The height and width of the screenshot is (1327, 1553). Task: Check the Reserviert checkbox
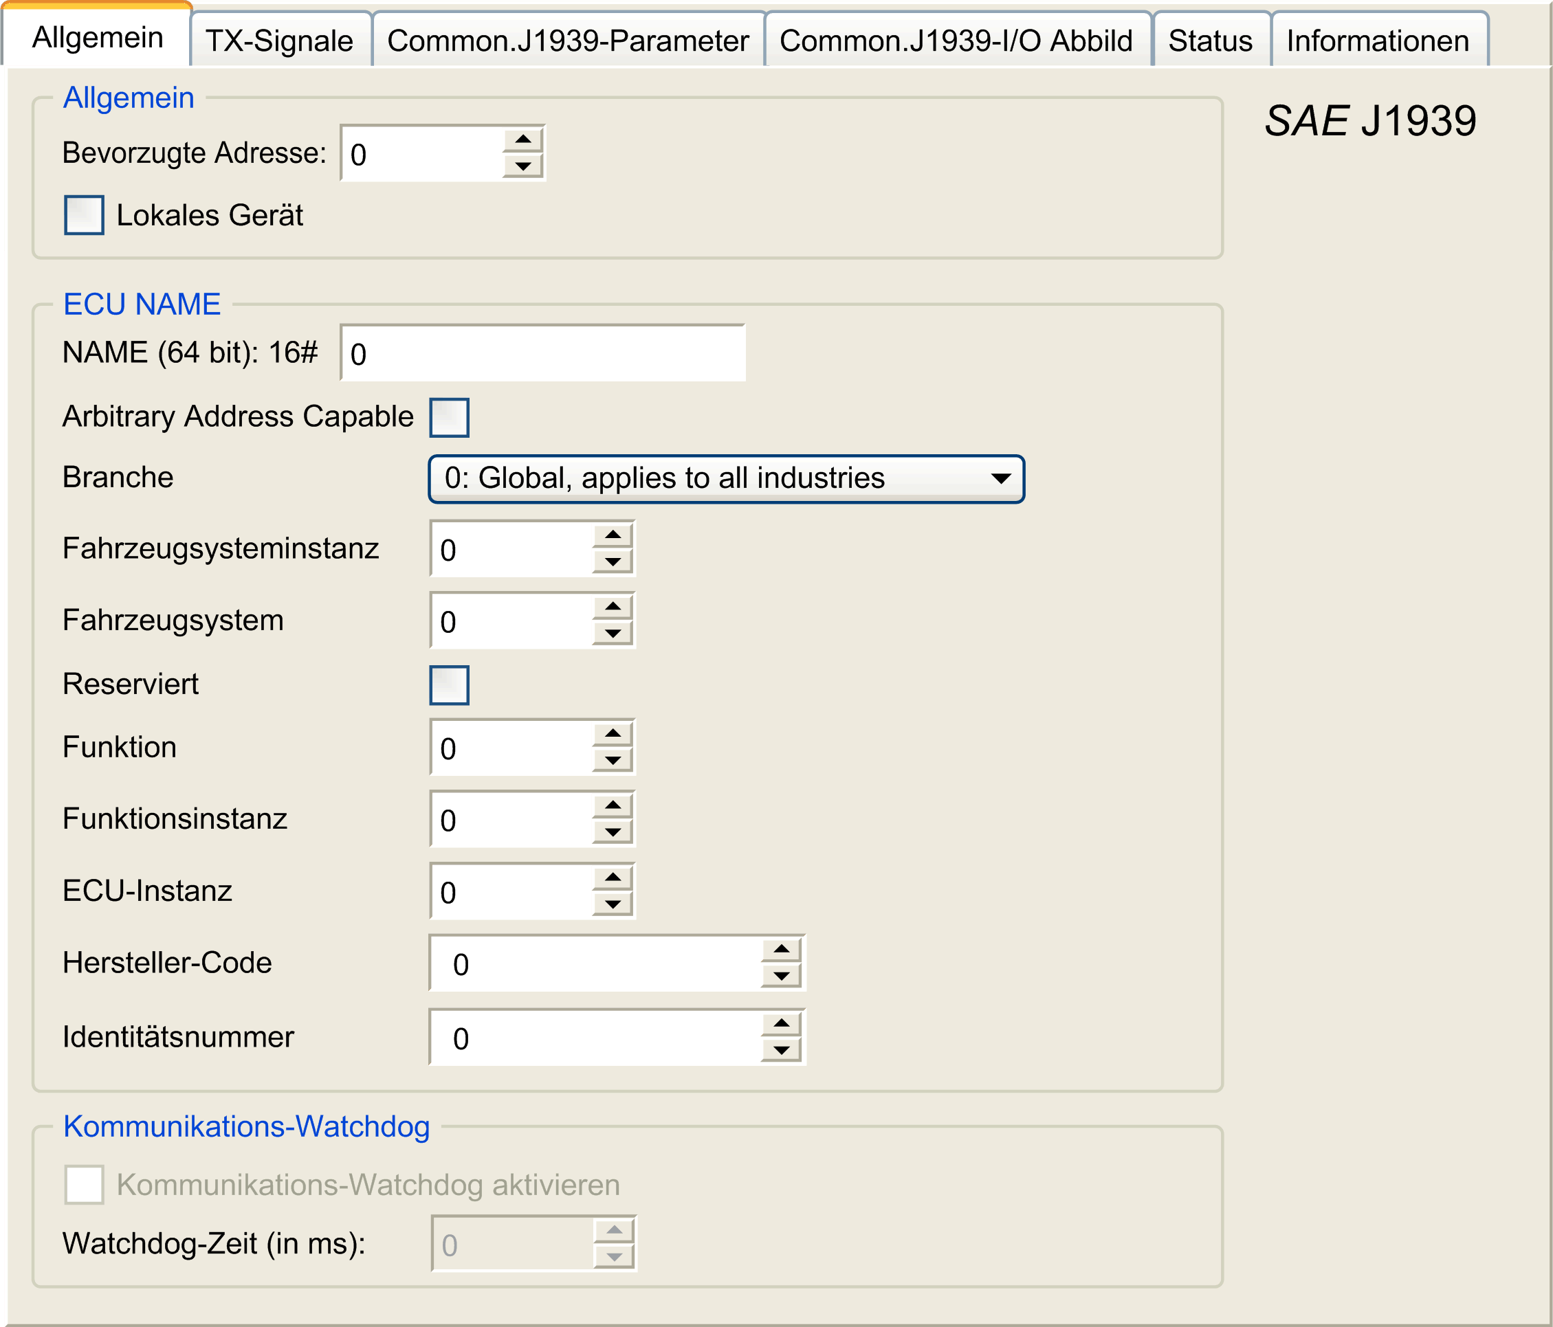click(449, 685)
